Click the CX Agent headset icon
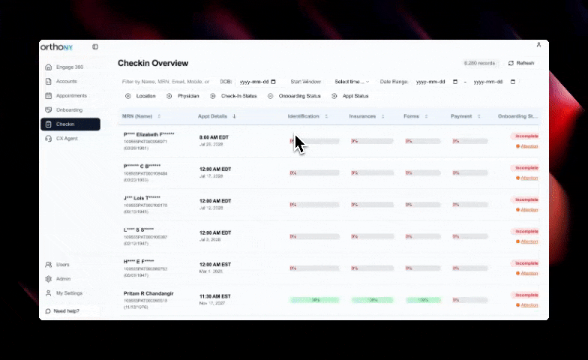This screenshot has width=588, height=360. (49, 138)
